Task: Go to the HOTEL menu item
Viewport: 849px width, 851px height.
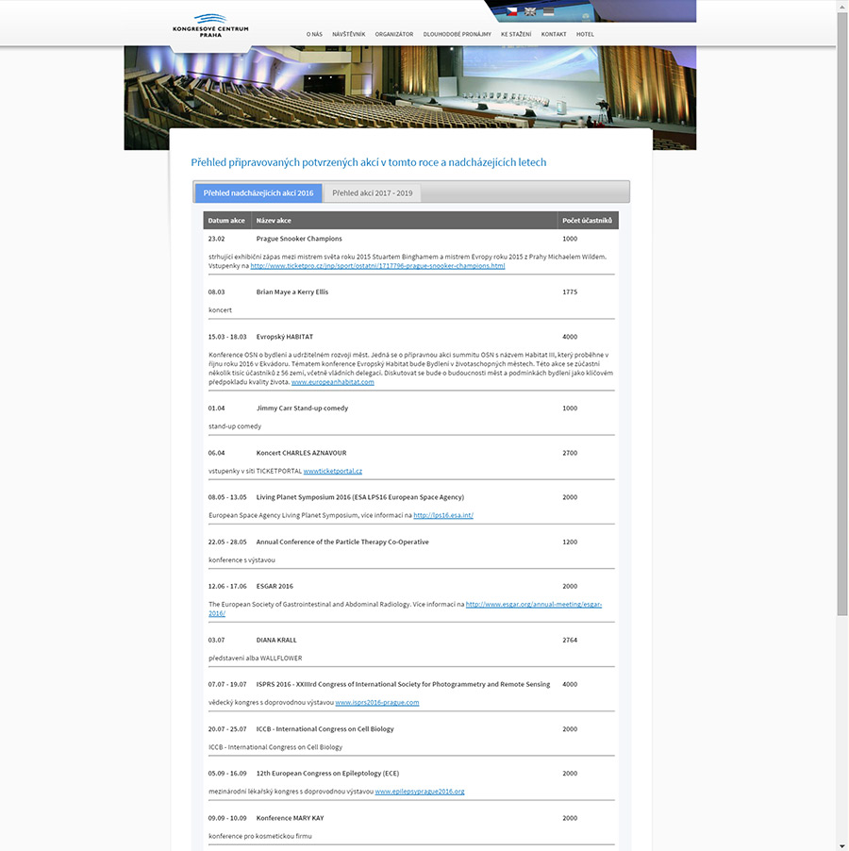Action: [585, 34]
